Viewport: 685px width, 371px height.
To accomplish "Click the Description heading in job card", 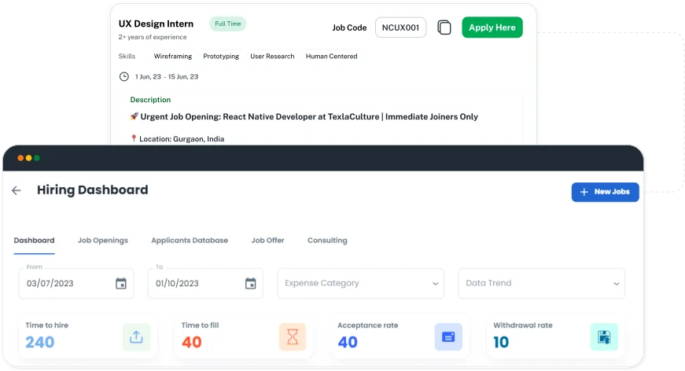I will click(x=150, y=100).
